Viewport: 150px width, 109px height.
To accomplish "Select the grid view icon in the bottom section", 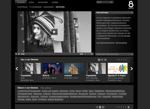I will pos(103,107).
